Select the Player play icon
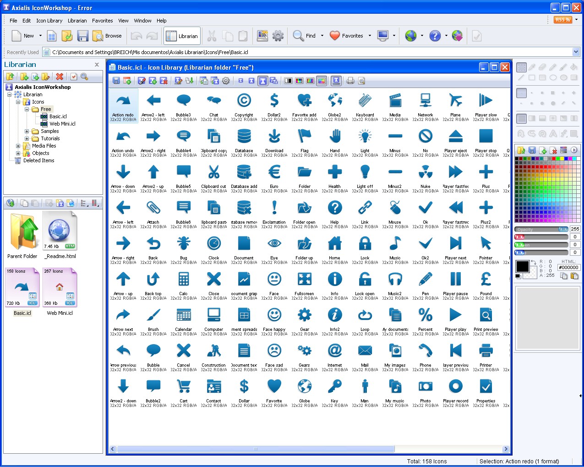Viewport: 584px width, 467px height. click(x=456, y=321)
